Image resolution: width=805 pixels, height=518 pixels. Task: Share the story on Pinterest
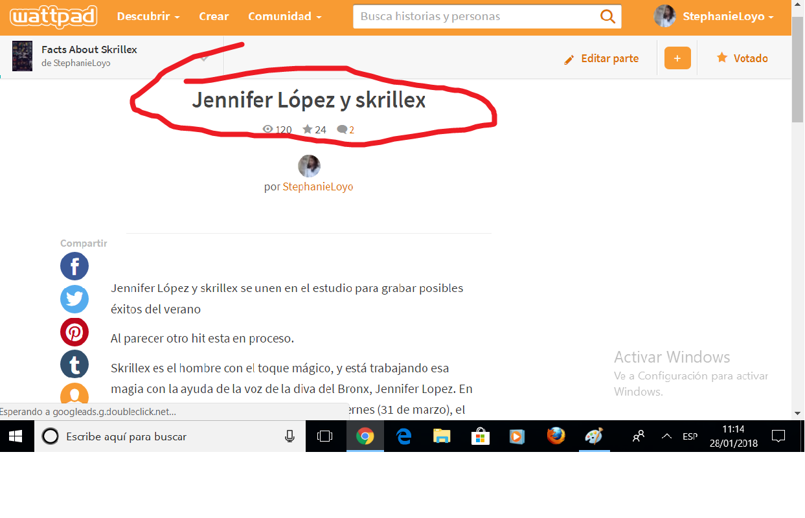(x=74, y=332)
